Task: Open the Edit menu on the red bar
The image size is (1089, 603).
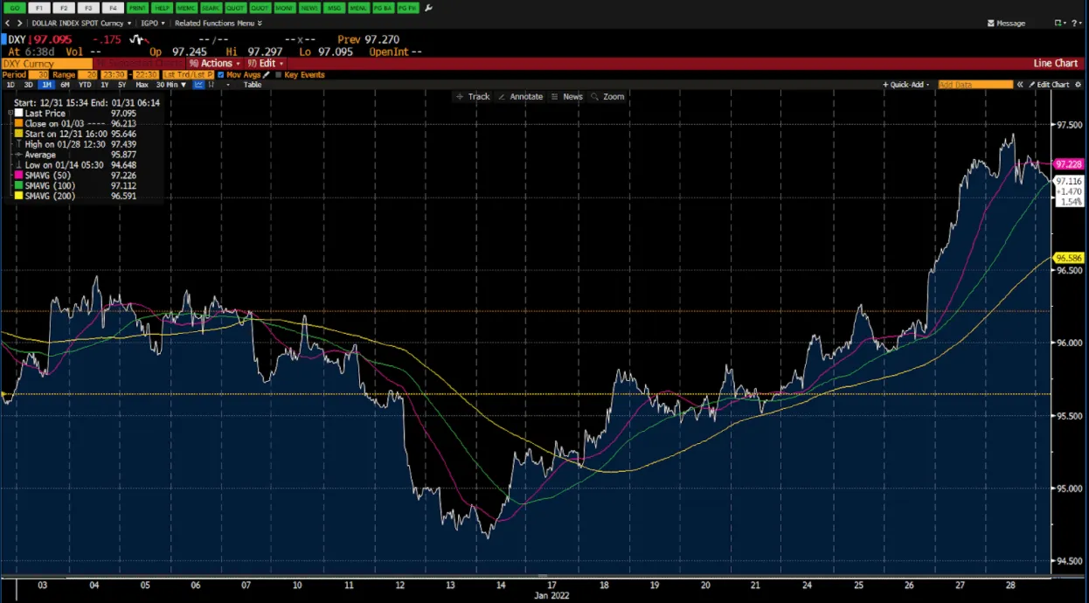Action: pyautogui.click(x=267, y=63)
